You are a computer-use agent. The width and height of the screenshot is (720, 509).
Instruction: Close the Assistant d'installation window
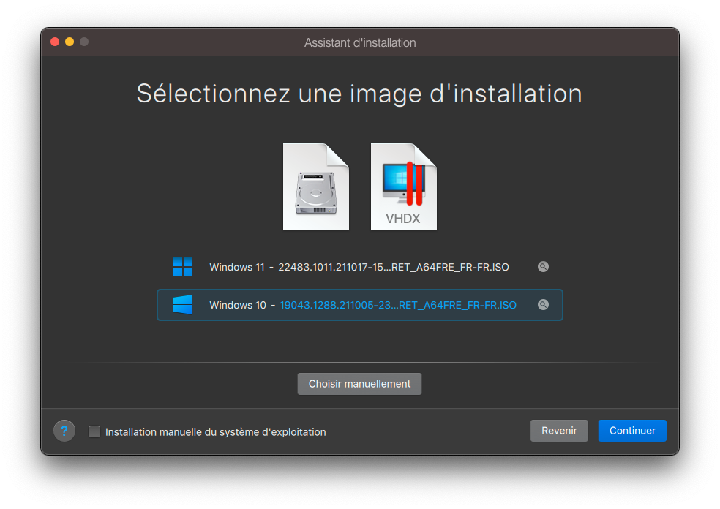pos(55,42)
